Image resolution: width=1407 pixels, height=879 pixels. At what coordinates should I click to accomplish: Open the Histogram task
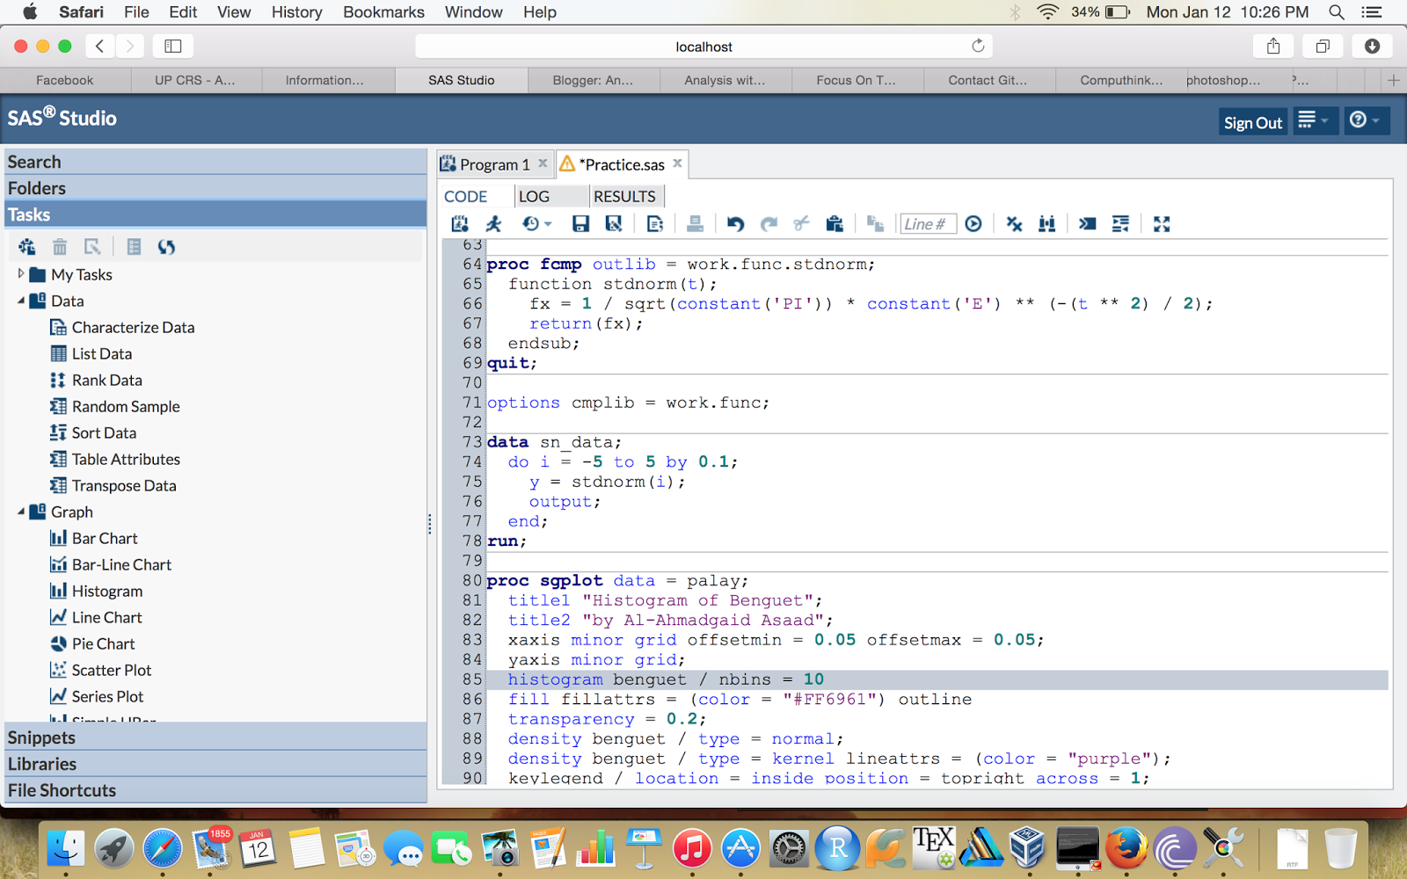pyautogui.click(x=97, y=591)
